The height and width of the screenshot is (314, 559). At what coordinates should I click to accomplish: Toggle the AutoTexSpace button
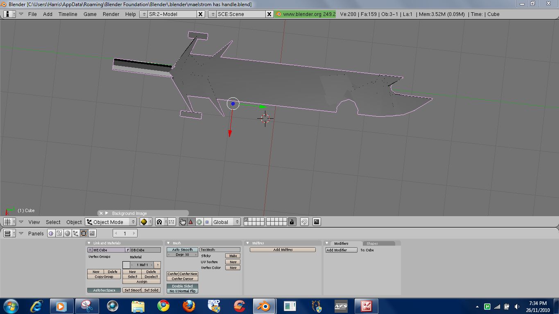[x=104, y=290]
